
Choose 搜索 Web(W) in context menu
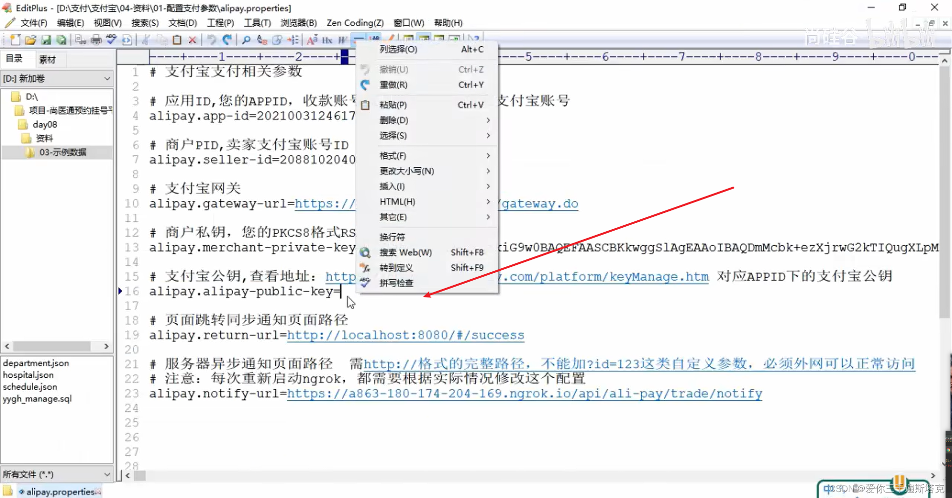[x=427, y=252]
